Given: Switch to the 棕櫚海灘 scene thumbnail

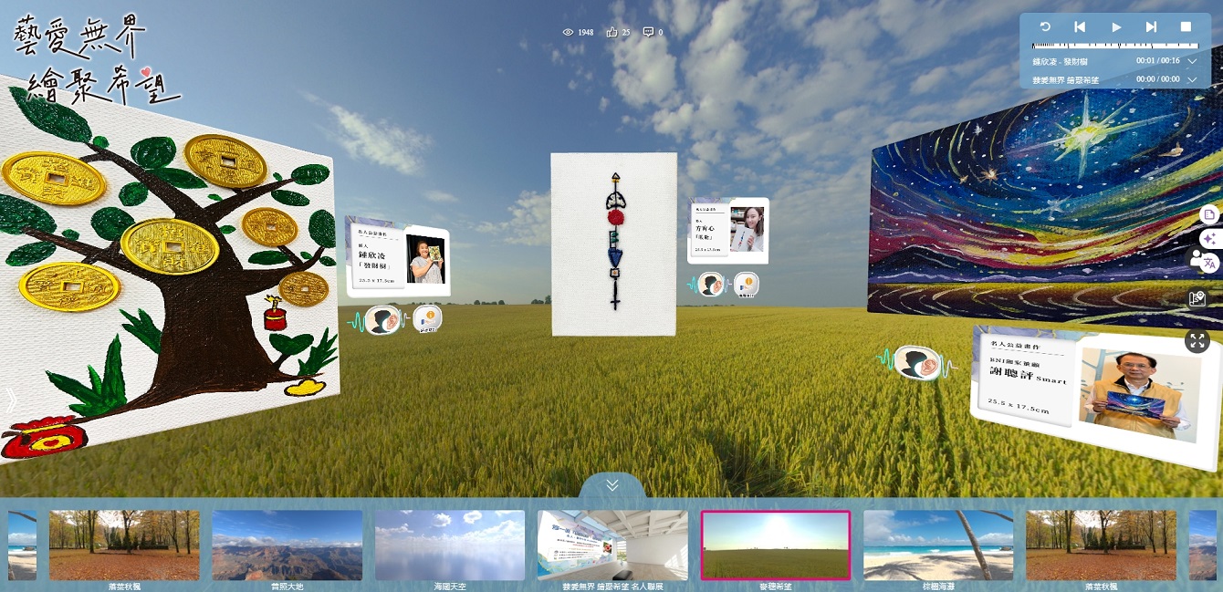Looking at the screenshot, I should click(938, 545).
